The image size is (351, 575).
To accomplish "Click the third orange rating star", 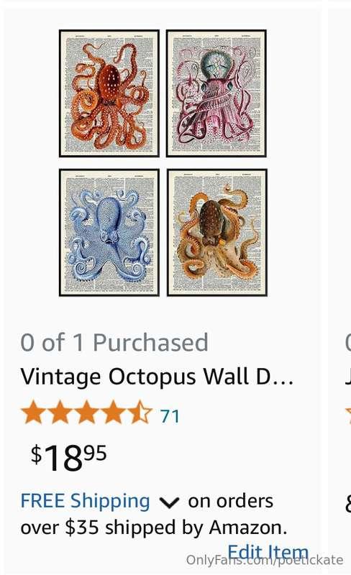I will [86, 413].
